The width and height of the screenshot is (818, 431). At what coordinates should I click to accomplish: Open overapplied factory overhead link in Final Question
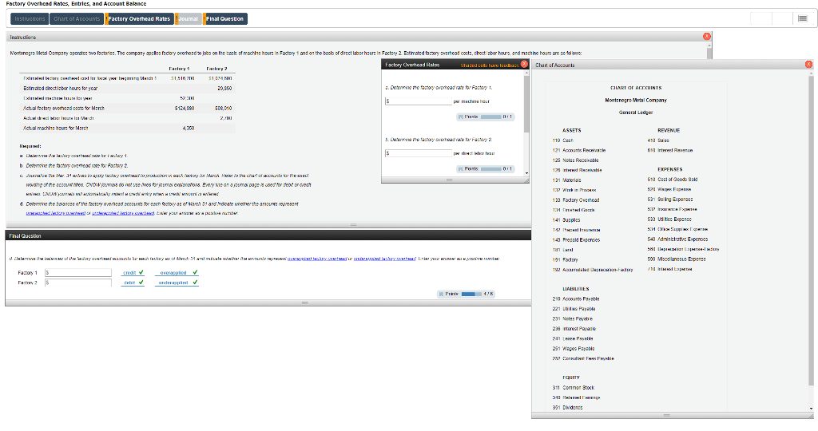316,259
